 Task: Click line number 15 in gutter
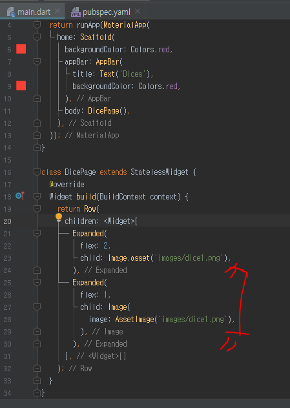tap(8, 160)
